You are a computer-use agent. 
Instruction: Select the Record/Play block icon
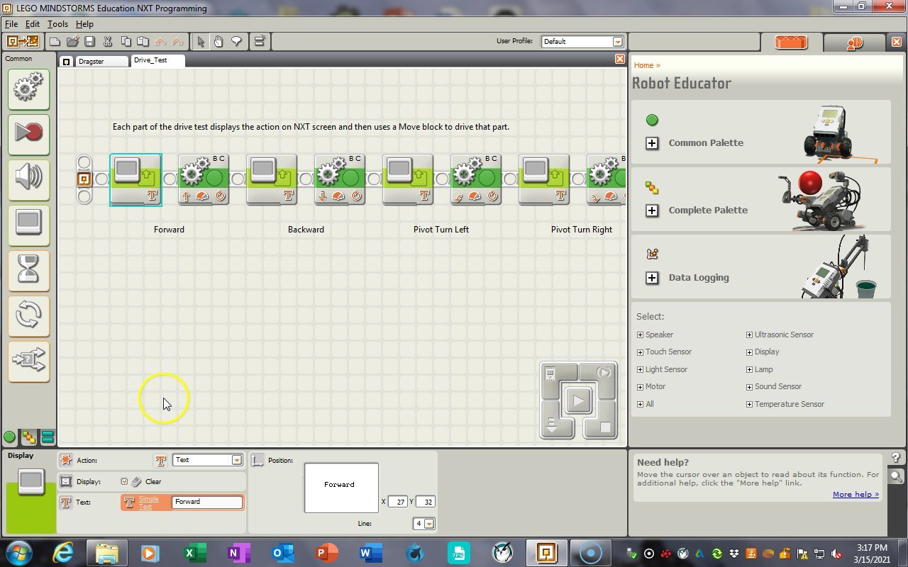coord(28,134)
